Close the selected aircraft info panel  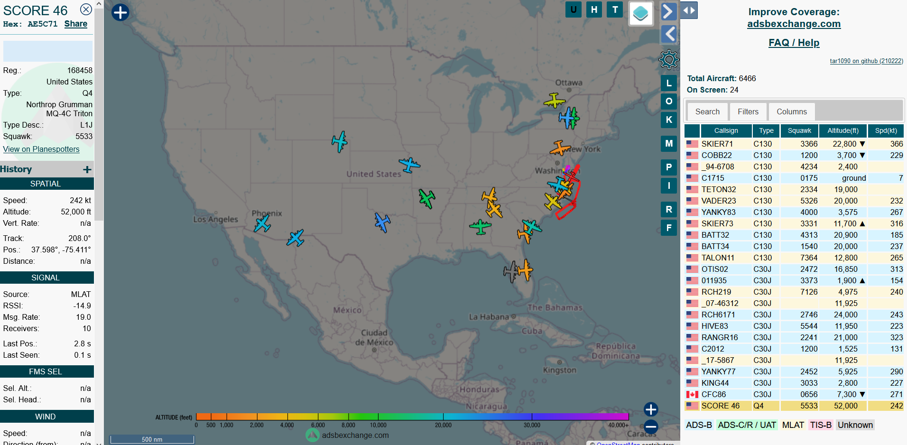pyautogui.click(x=86, y=9)
